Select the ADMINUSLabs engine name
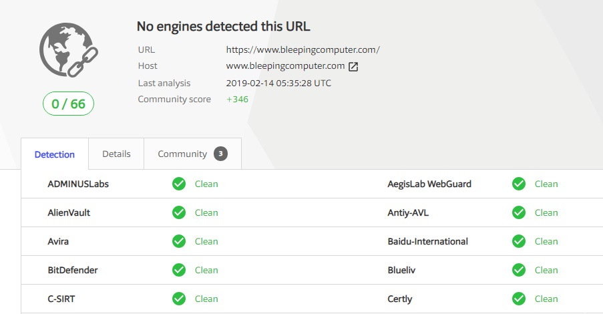603x314 pixels. pos(78,184)
